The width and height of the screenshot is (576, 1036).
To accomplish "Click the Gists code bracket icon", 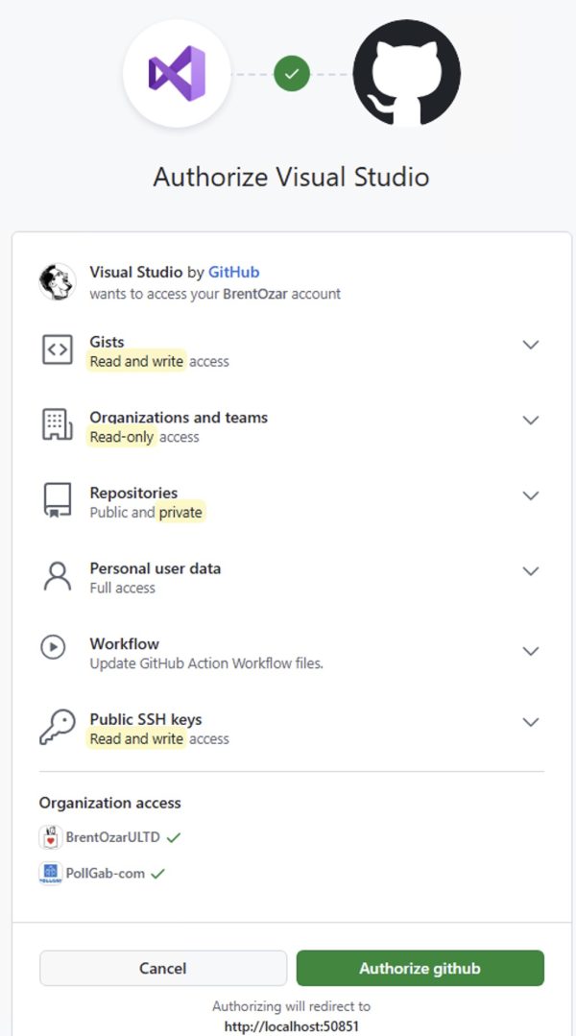I will click(58, 350).
